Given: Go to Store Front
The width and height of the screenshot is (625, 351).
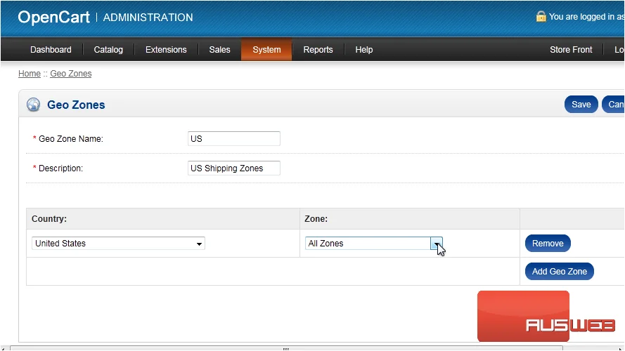Looking at the screenshot, I should pos(571,50).
